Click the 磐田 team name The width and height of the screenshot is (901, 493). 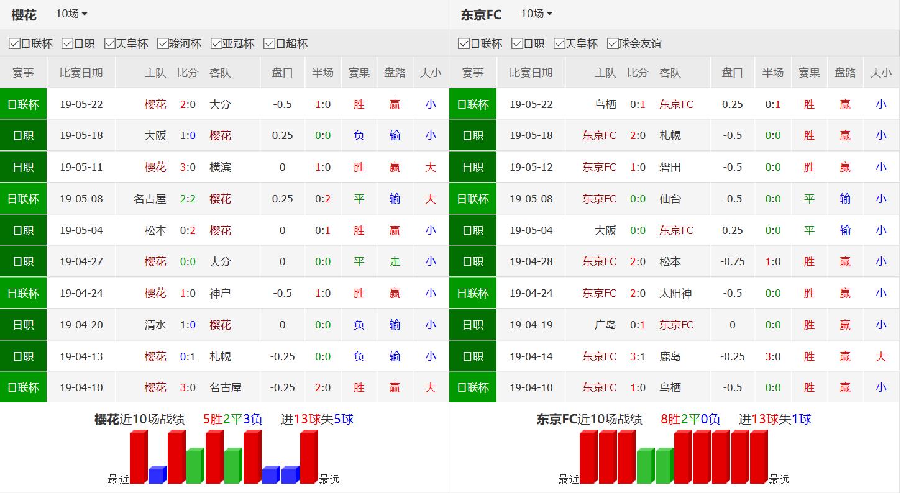pyautogui.click(x=670, y=167)
